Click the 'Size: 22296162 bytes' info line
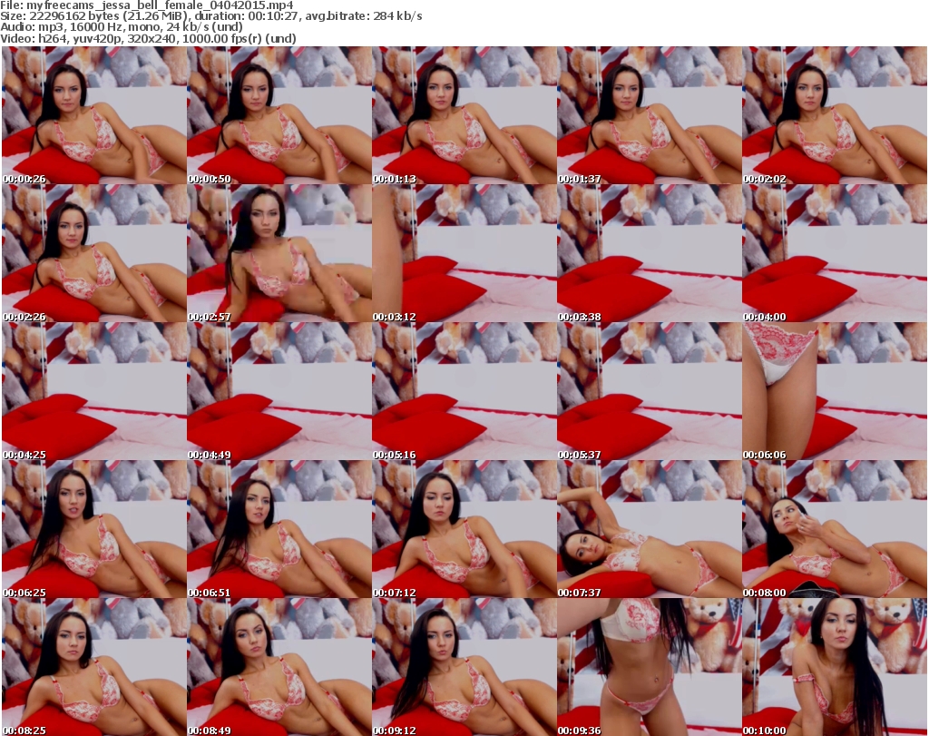Viewport: 929px width, 736px height. tap(211, 16)
